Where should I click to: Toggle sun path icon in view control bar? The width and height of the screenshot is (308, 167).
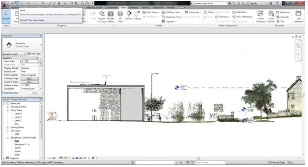(69, 158)
